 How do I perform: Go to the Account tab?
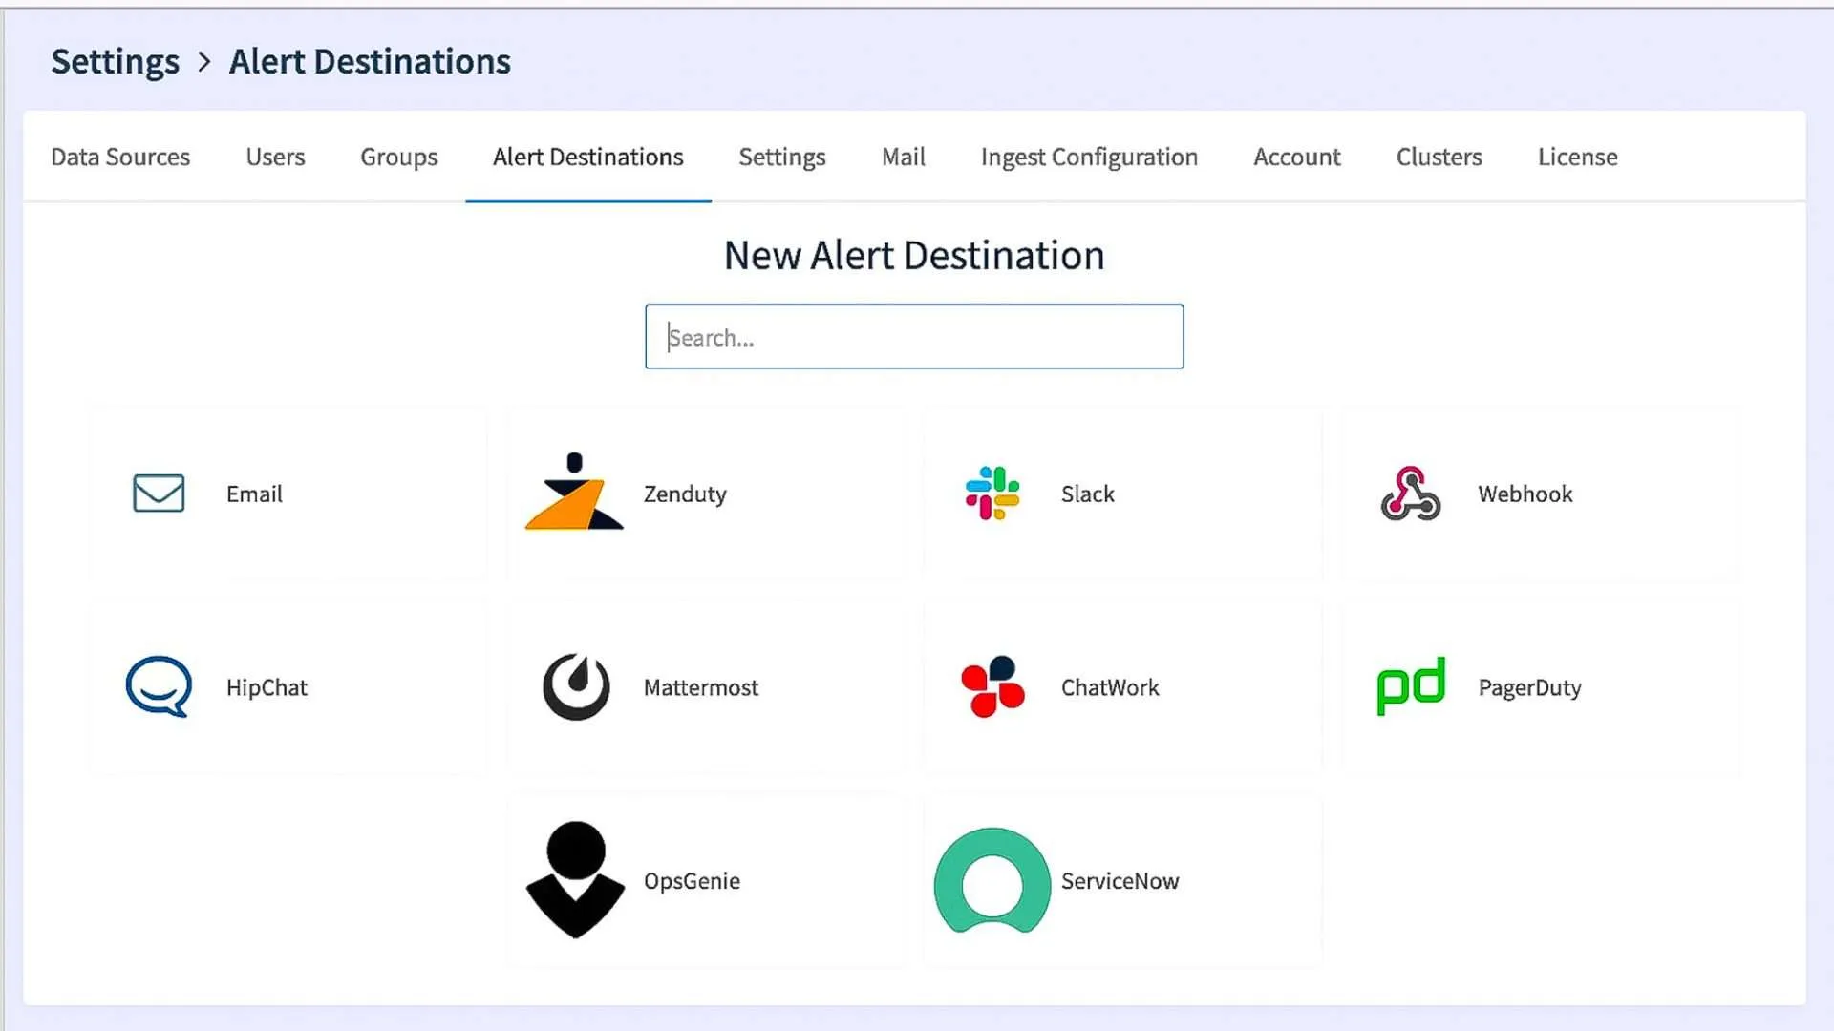(x=1297, y=157)
